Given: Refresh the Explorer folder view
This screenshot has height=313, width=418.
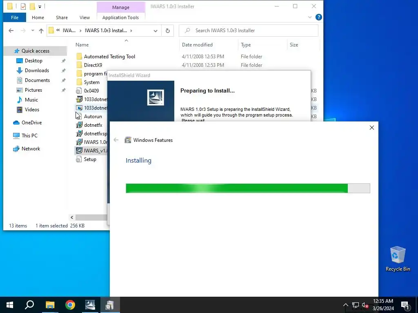Looking at the screenshot, I should pos(168,31).
